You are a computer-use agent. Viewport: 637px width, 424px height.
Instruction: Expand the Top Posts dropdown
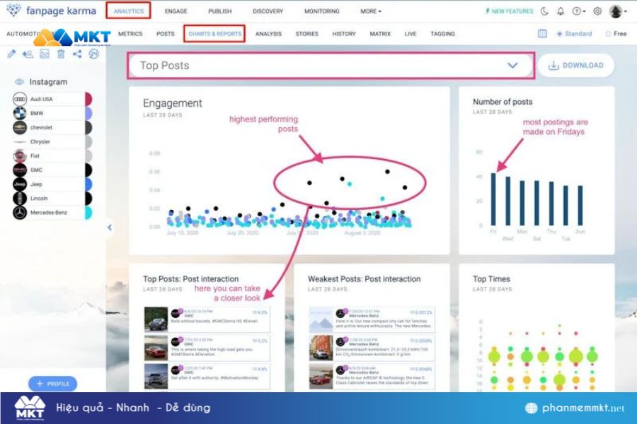pos(513,65)
